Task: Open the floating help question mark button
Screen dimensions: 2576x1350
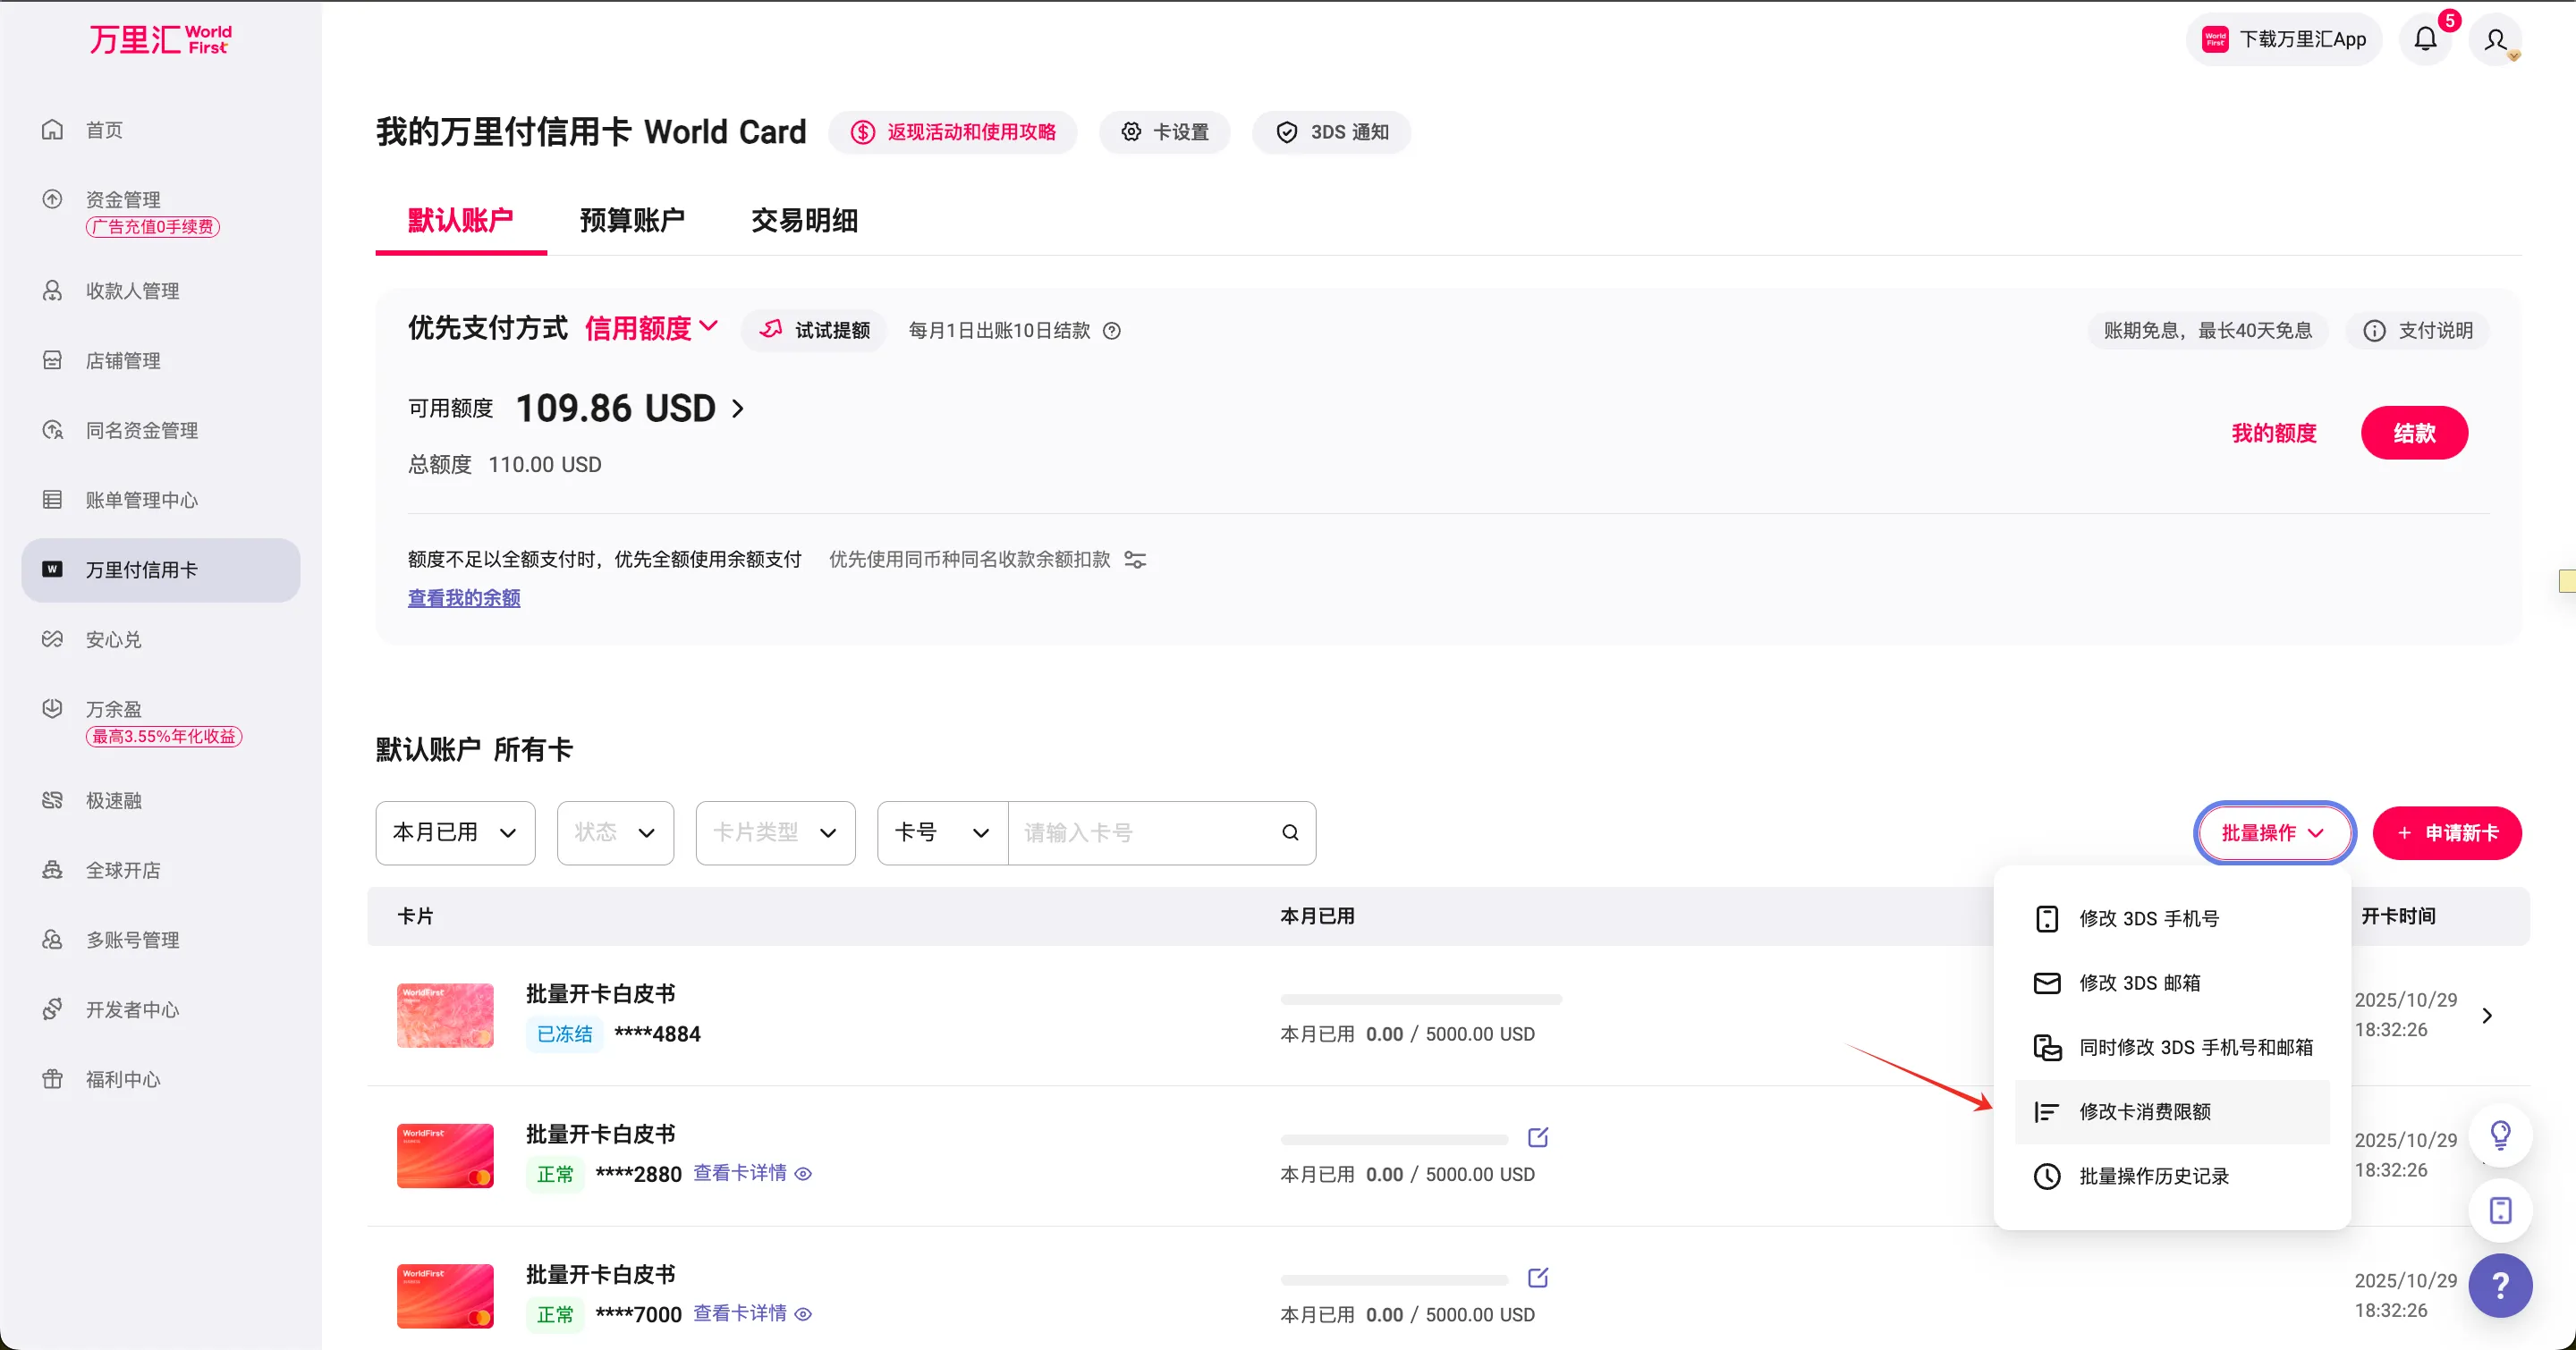Action: [2500, 1286]
